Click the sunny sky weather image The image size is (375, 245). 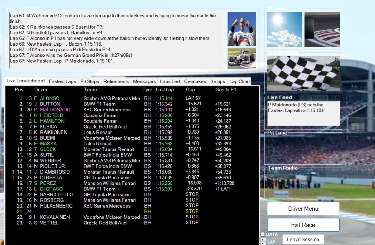point(284,29)
